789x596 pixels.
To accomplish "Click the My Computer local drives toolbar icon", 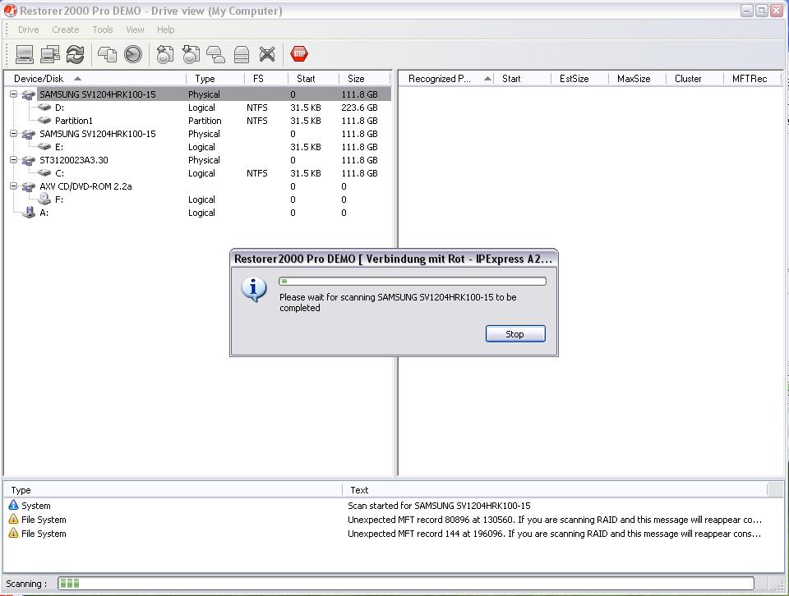I will 24,54.
